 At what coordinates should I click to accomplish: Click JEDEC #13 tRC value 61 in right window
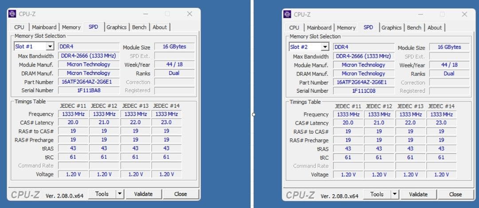(410, 157)
